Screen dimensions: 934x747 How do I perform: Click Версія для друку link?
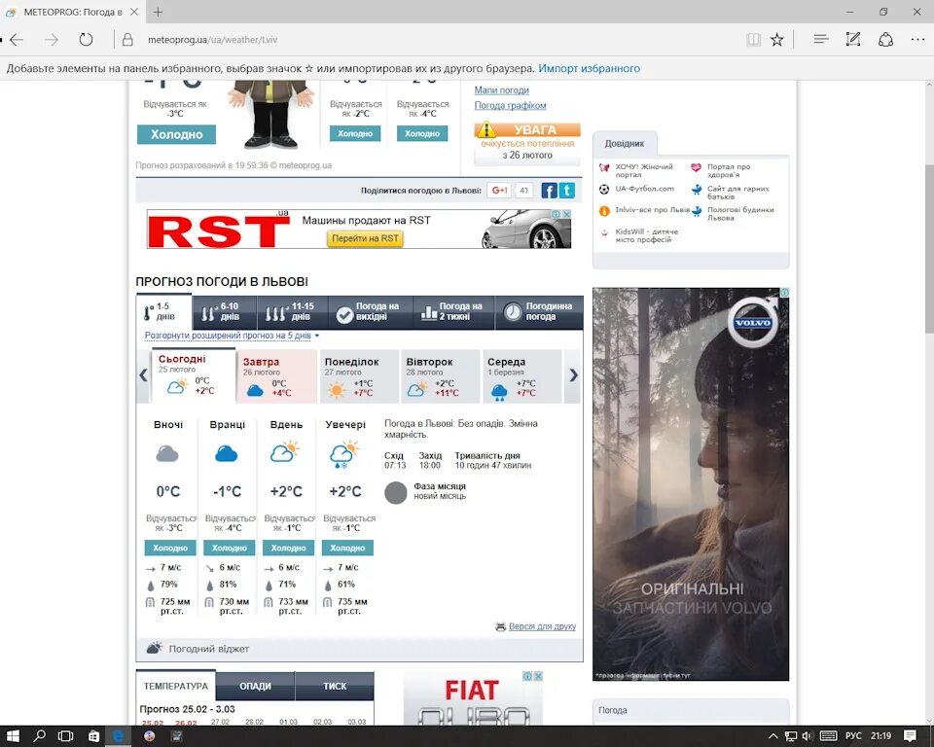tap(542, 626)
